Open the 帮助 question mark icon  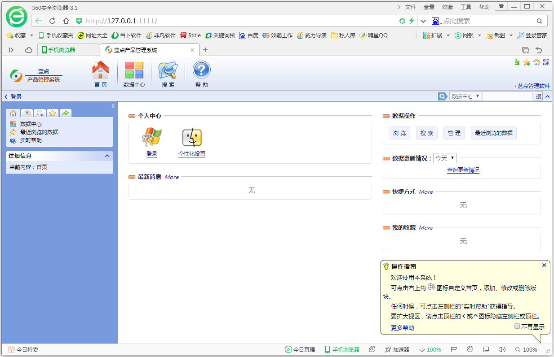pos(202,70)
